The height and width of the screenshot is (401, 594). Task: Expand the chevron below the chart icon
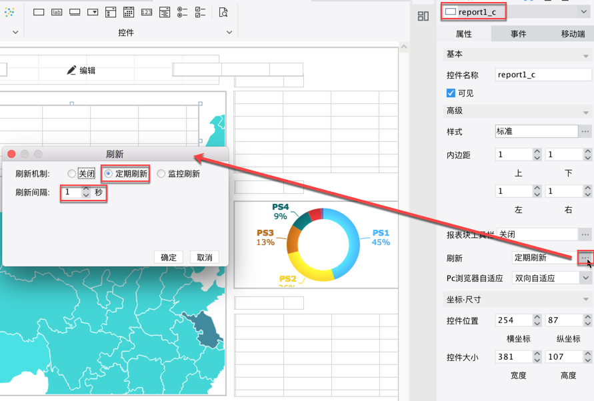(x=15, y=32)
